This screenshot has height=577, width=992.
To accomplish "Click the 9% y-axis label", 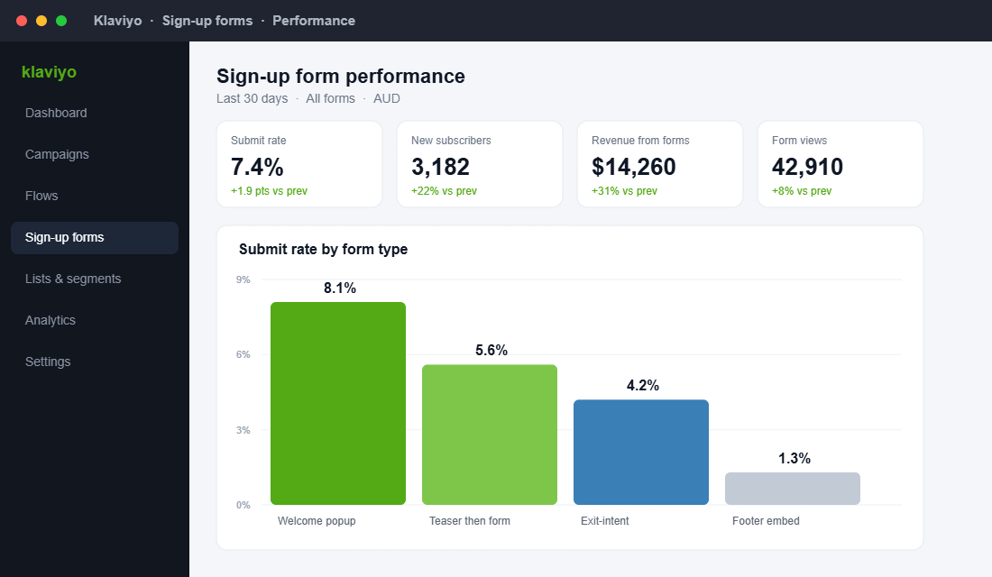I will click(x=243, y=279).
